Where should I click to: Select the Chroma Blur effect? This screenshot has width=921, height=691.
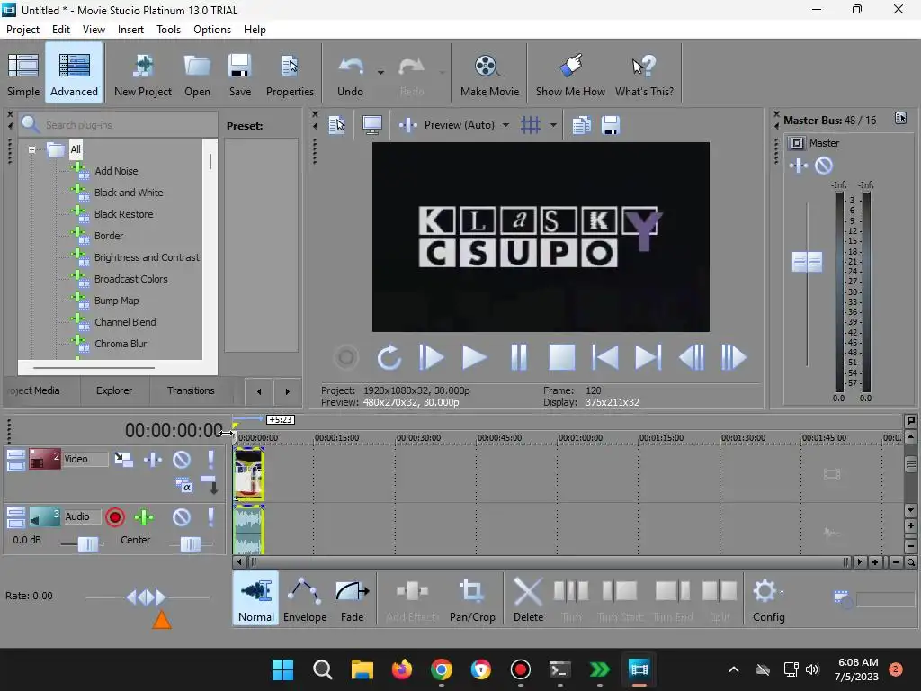(x=121, y=344)
